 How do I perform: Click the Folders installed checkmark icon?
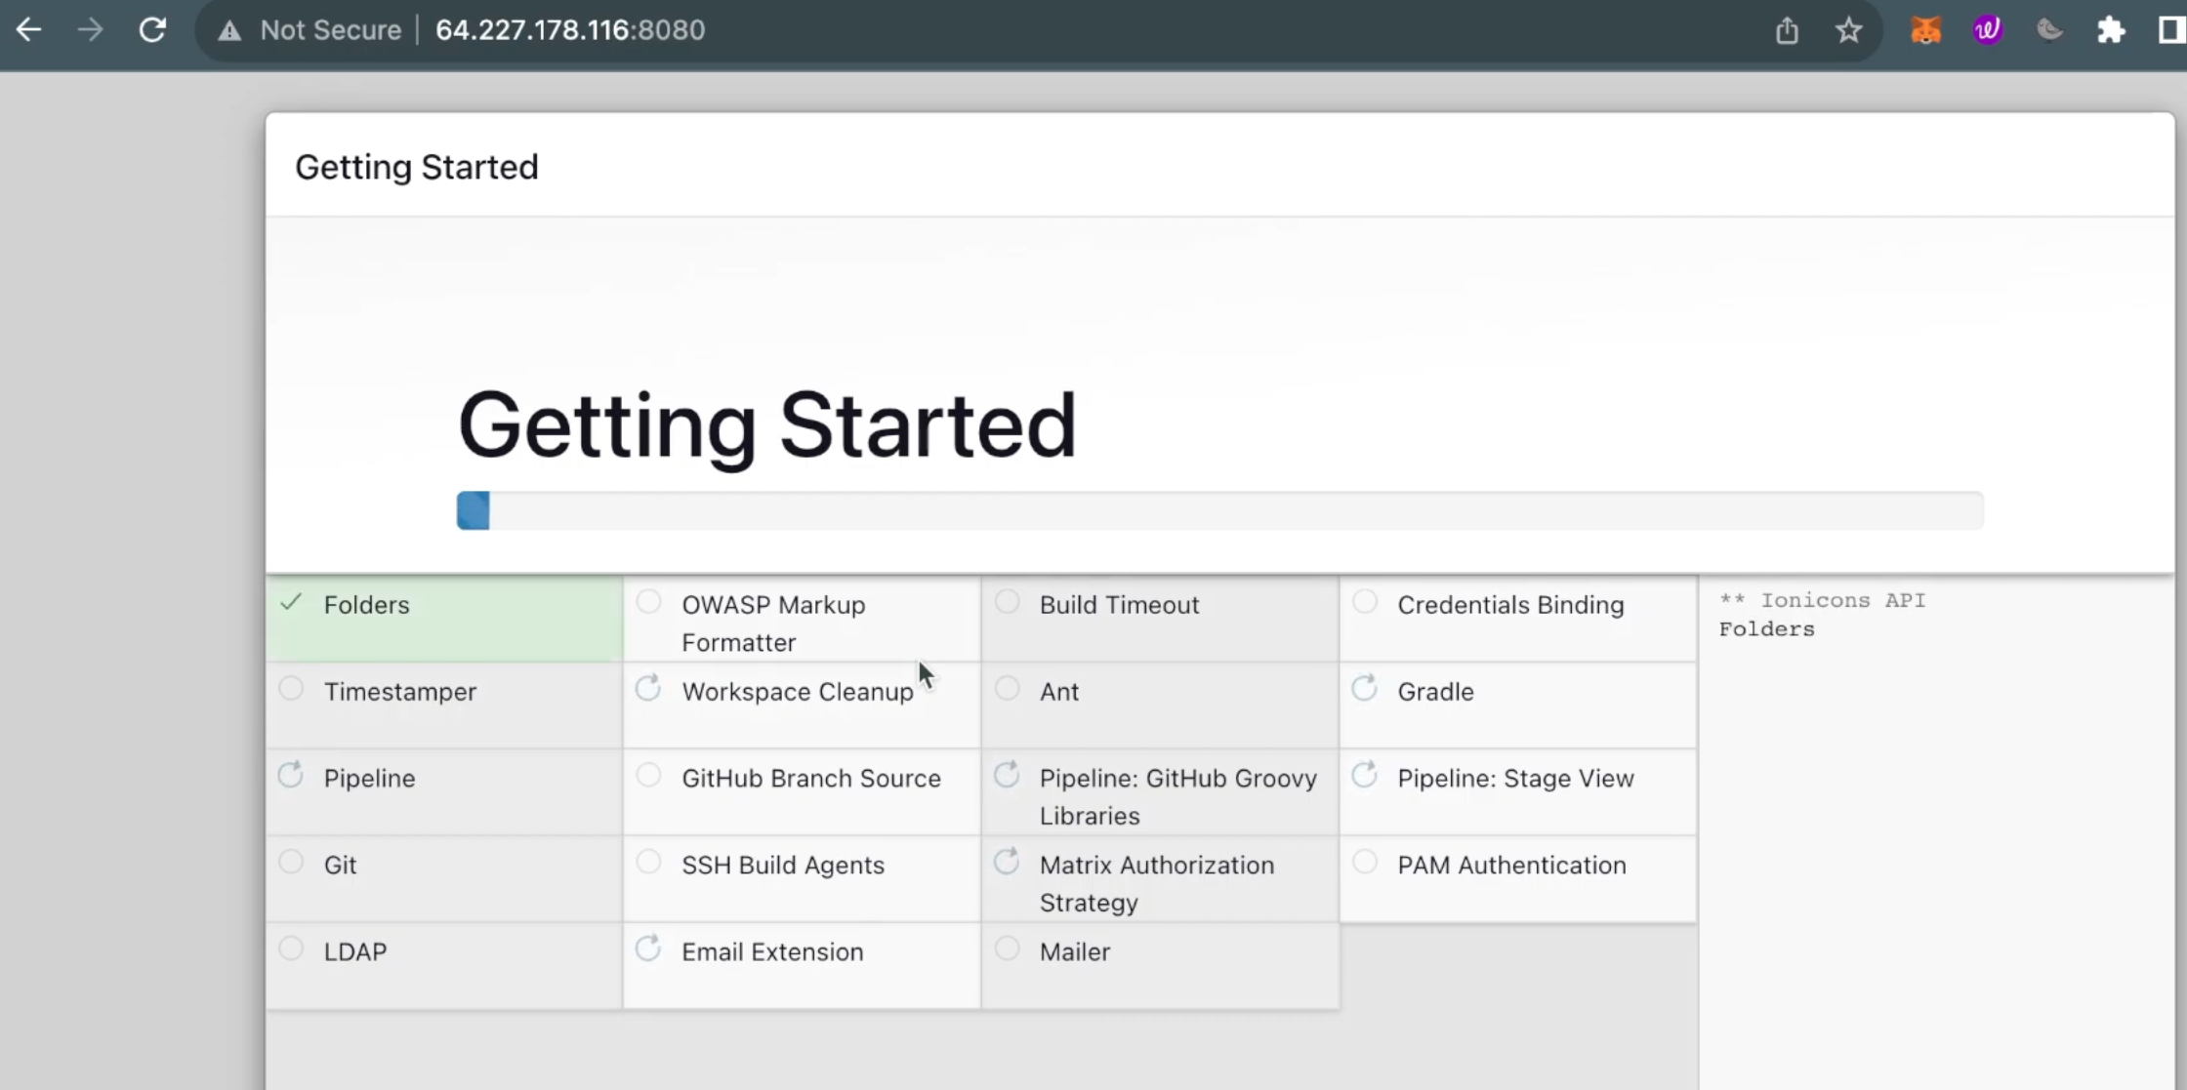coord(291,602)
